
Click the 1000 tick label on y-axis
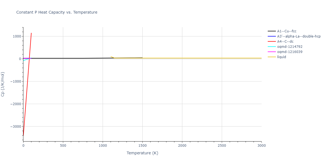pyautogui.click(x=17, y=36)
